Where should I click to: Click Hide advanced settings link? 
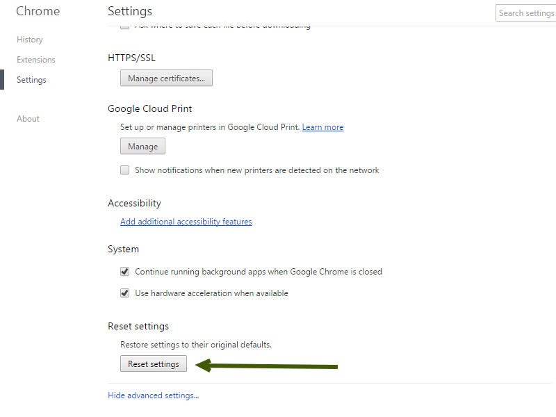click(153, 395)
